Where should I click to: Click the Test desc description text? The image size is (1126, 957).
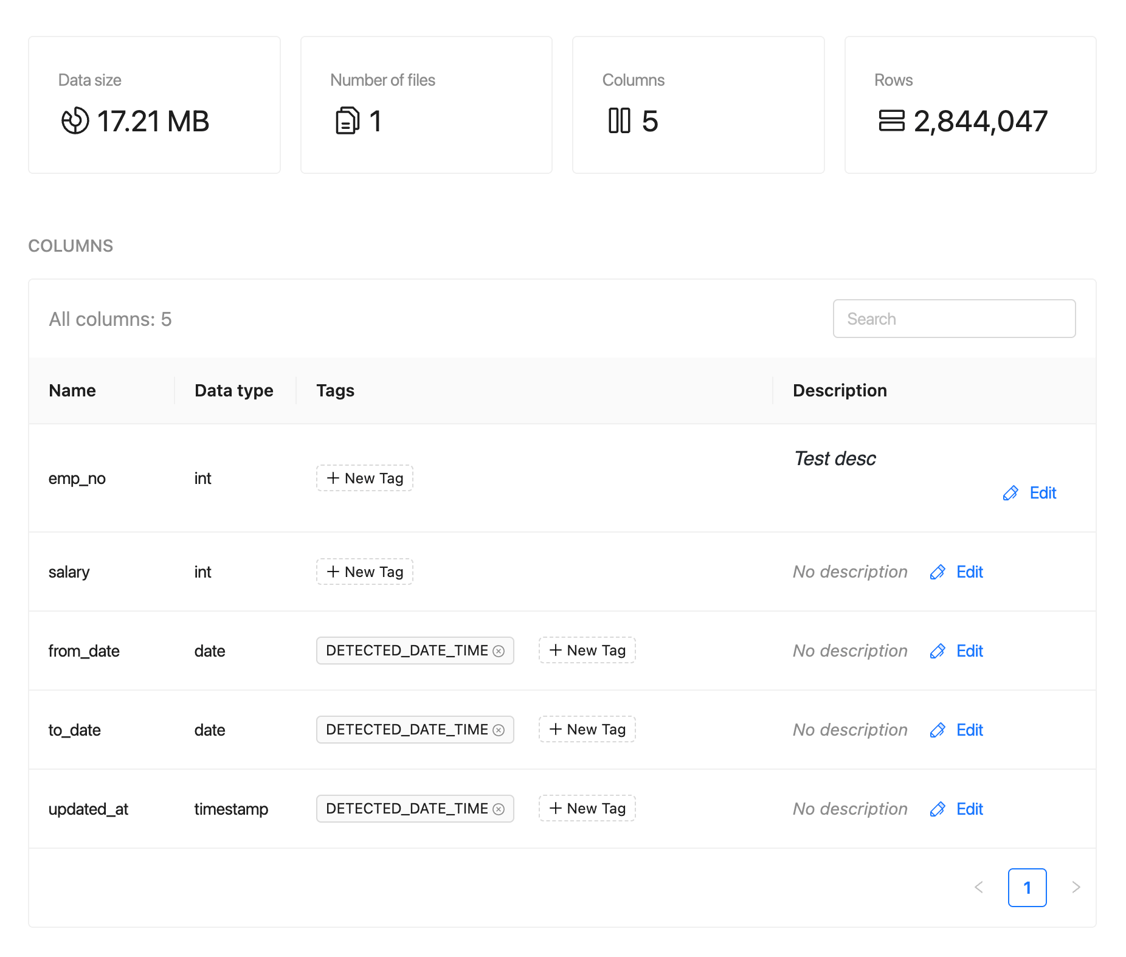click(x=835, y=458)
